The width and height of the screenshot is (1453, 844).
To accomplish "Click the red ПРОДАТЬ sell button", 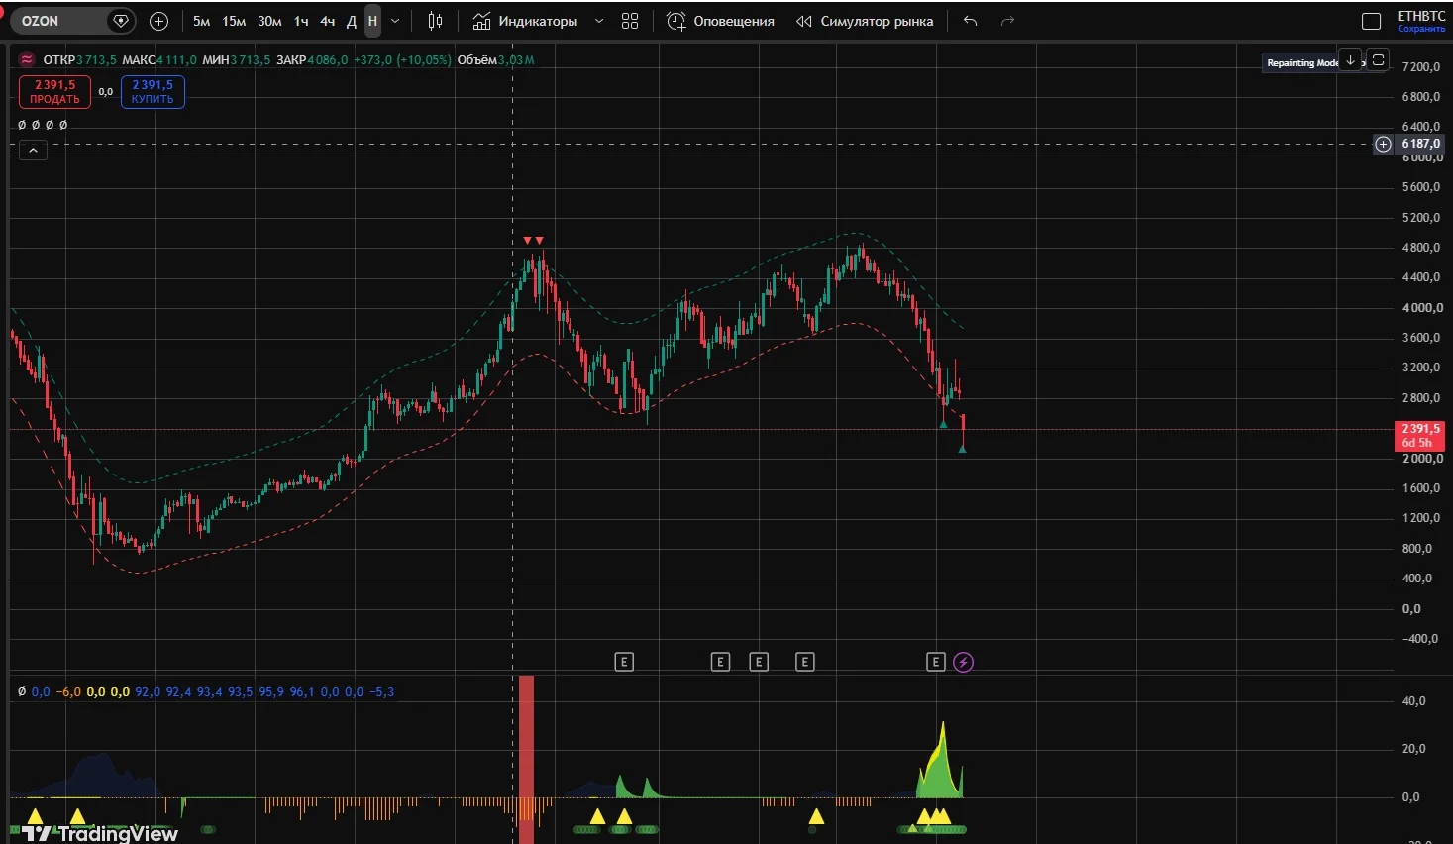I will [x=54, y=92].
